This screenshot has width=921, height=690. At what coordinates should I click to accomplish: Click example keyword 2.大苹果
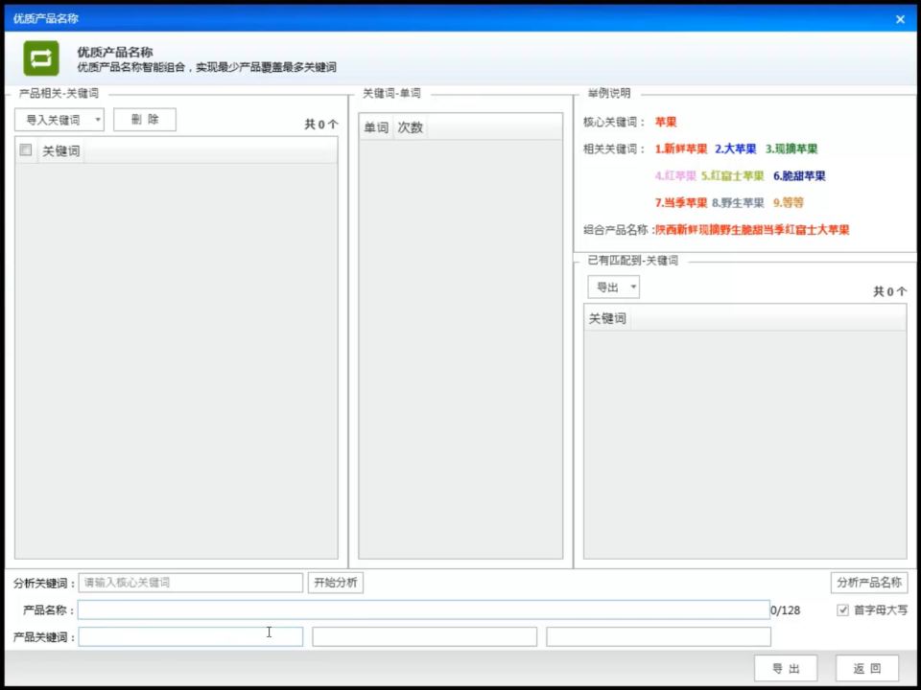(736, 149)
